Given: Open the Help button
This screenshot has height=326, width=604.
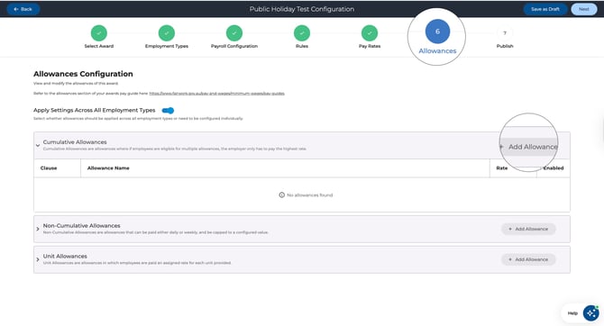Looking at the screenshot, I should [572, 313].
